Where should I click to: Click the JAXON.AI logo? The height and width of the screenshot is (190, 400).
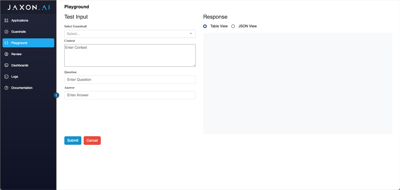tap(28, 7)
